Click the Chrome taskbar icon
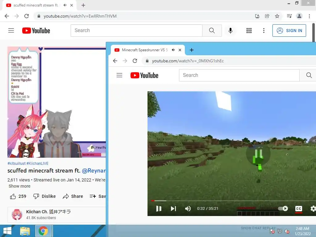This screenshot has width=316, height=237. [43, 231]
